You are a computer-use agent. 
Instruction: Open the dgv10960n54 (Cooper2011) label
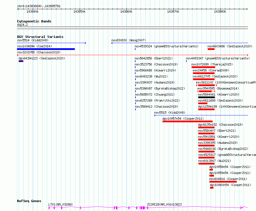pos(230,185)
